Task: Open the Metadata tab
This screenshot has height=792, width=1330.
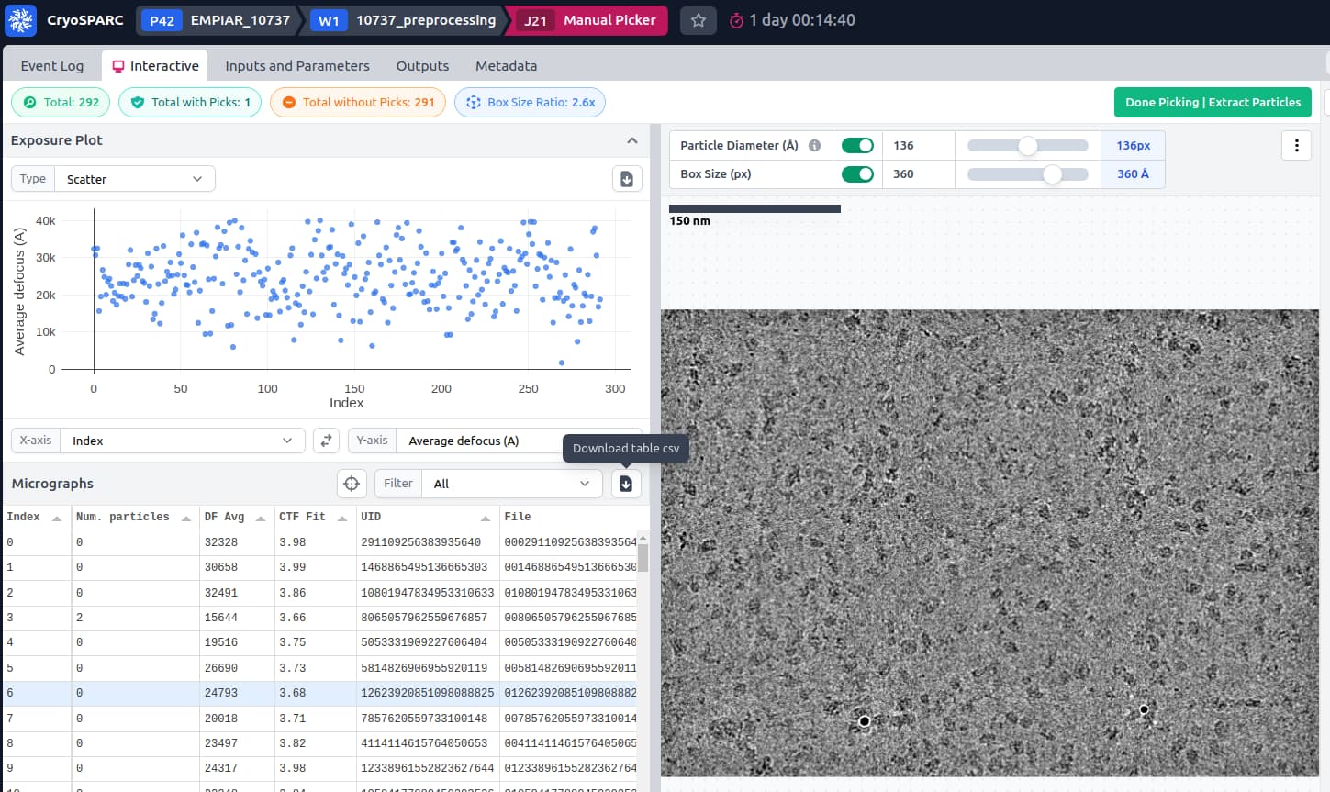Action: tap(506, 66)
